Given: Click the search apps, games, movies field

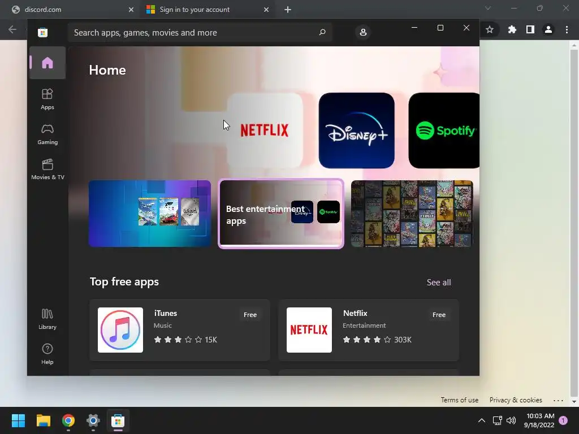Looking at the screenshot, I should (200, 32).
